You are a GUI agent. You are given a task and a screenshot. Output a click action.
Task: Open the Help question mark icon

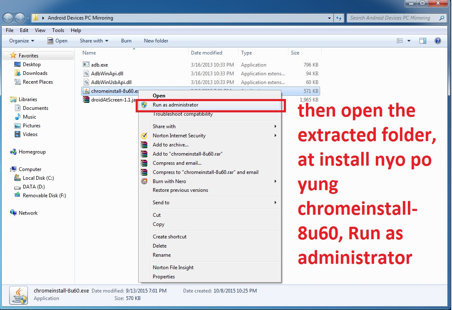(x=437, y=41)
